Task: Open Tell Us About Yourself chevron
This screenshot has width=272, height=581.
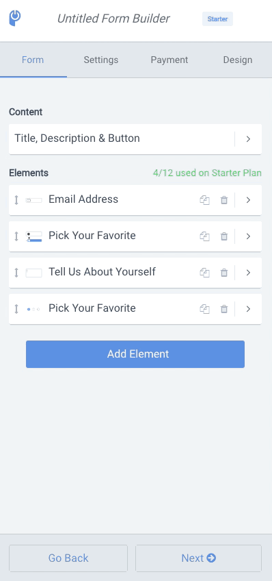Action: [248, 273]
